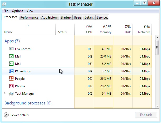Maximize the Task Manager window
Screen dimensions: 161x123
tap(144, 3)
